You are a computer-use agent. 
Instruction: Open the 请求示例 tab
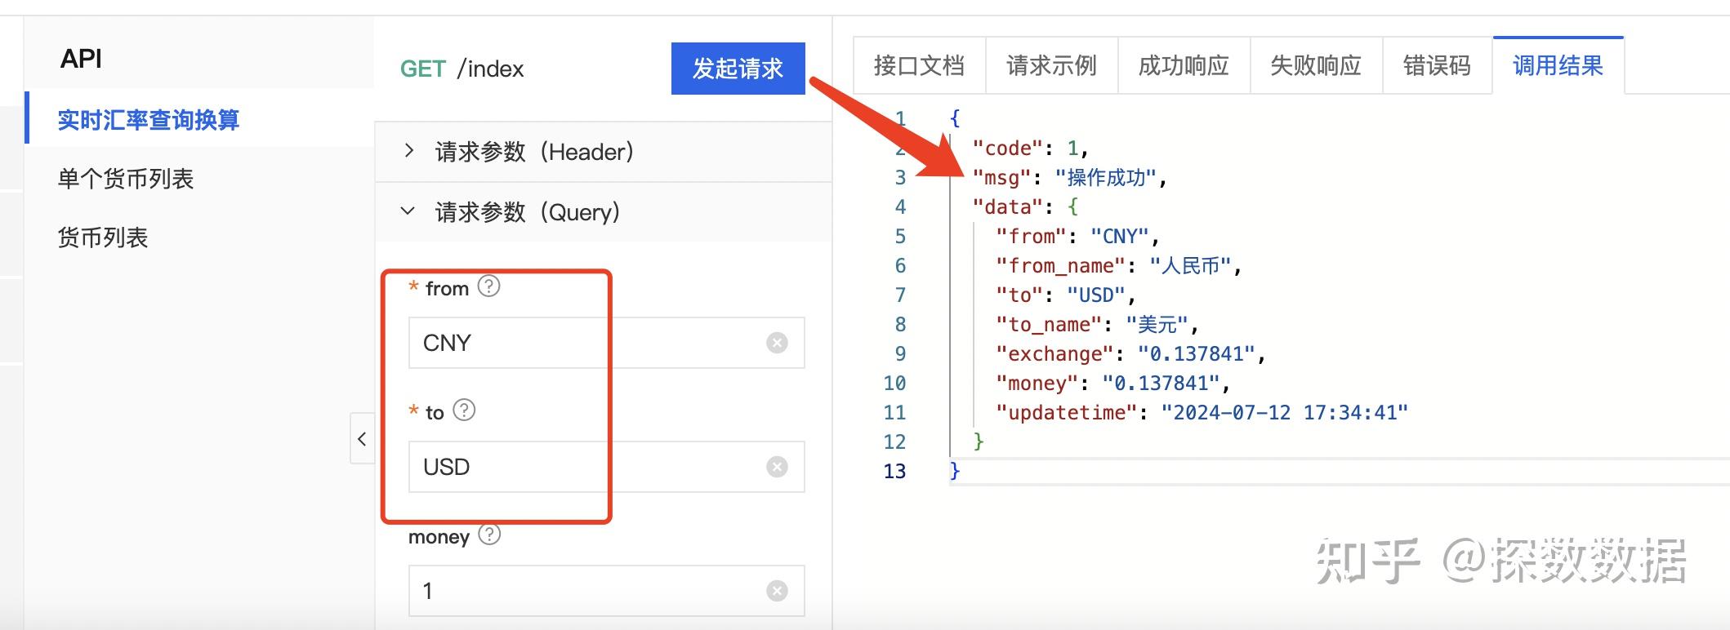point(1051,65)
